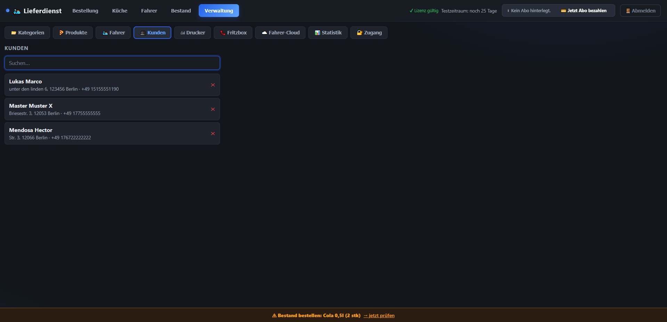Open the Kategorien tab

pyautogui.click(x=27, y=33)
